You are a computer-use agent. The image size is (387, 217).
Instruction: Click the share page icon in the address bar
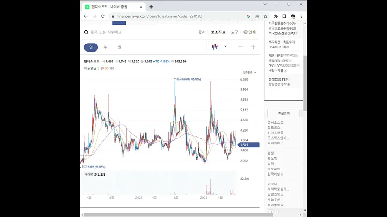click(257, 16)
